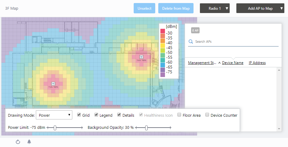Click the search magnifier icon
This screenshot has height=147, width=288.
[x=191, y=42]
